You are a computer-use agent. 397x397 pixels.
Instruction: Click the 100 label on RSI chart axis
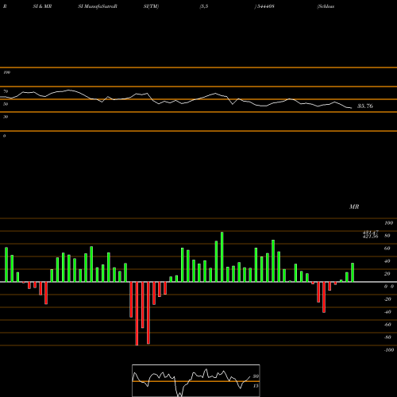[x=6, y=72]
